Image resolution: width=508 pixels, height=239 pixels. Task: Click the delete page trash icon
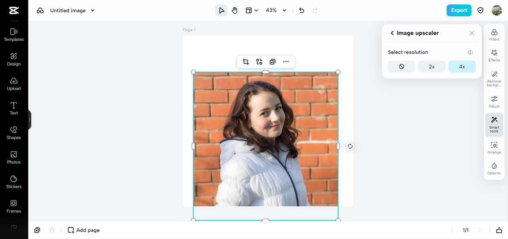point(52,230)
